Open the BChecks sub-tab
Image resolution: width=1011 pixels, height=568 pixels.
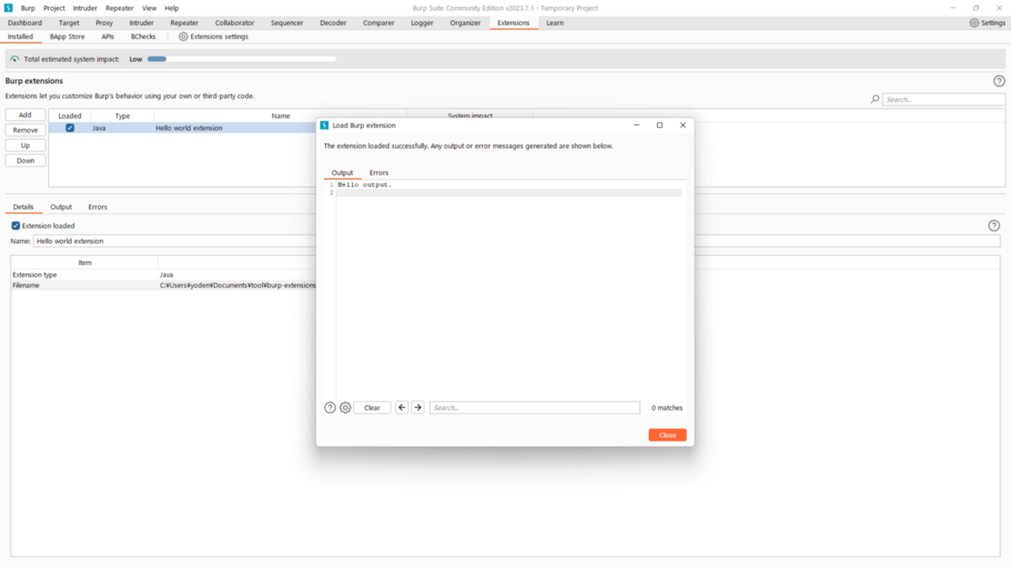(143, 37)
